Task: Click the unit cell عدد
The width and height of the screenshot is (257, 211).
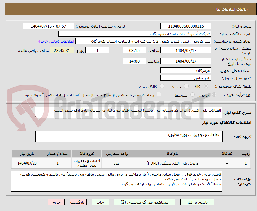Action: (x=117, y=163)
